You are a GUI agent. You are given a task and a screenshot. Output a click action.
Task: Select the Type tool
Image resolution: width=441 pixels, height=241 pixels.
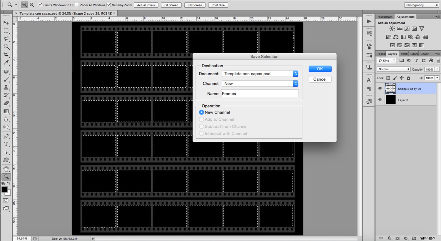[x=6, y=144]
